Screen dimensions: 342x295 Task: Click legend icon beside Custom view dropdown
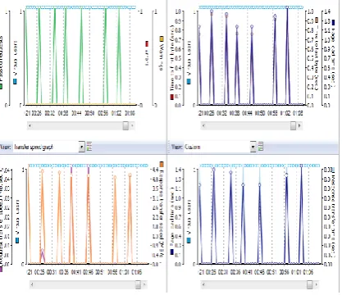[x=261, y=147]
